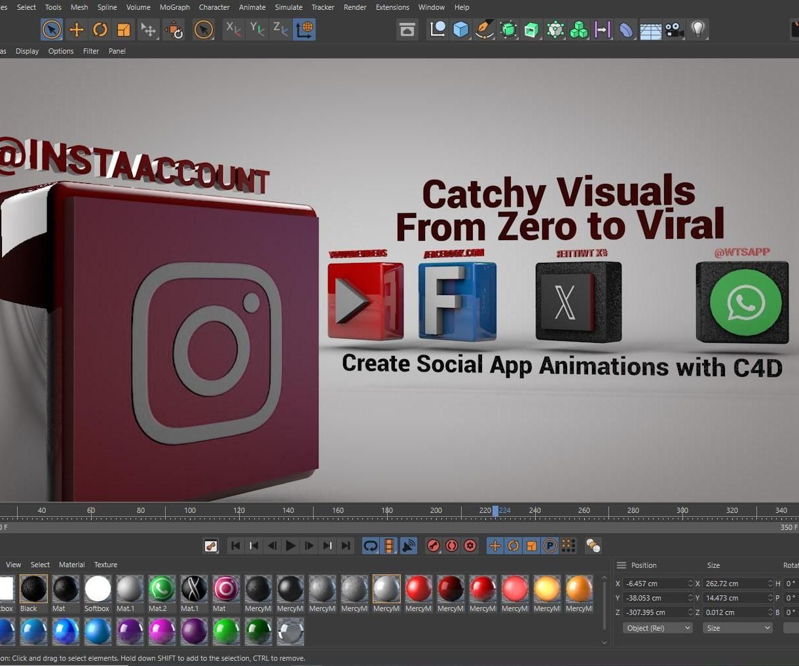Open the Render menu
799x666 pixels.
tap(355, 7)
